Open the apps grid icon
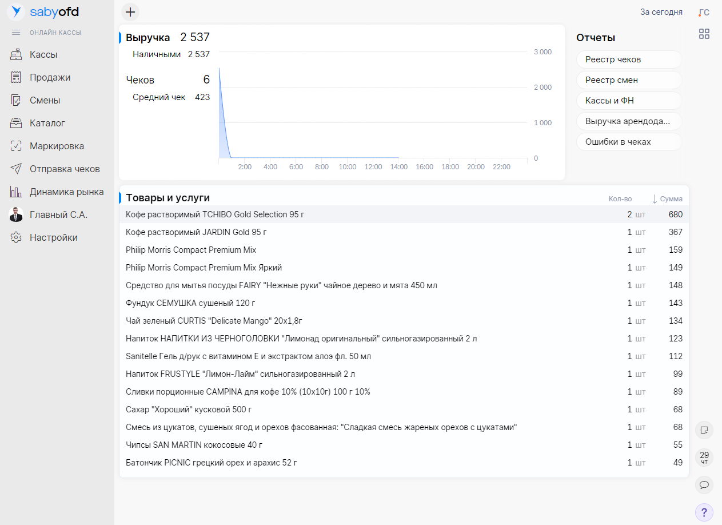Image resolution: width=722 pixels, height=525 pixels. [x=704, y=34]
